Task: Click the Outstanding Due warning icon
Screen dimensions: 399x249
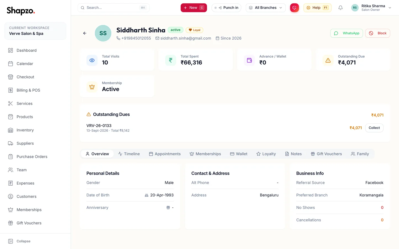Action: click(x=328, y=60)
